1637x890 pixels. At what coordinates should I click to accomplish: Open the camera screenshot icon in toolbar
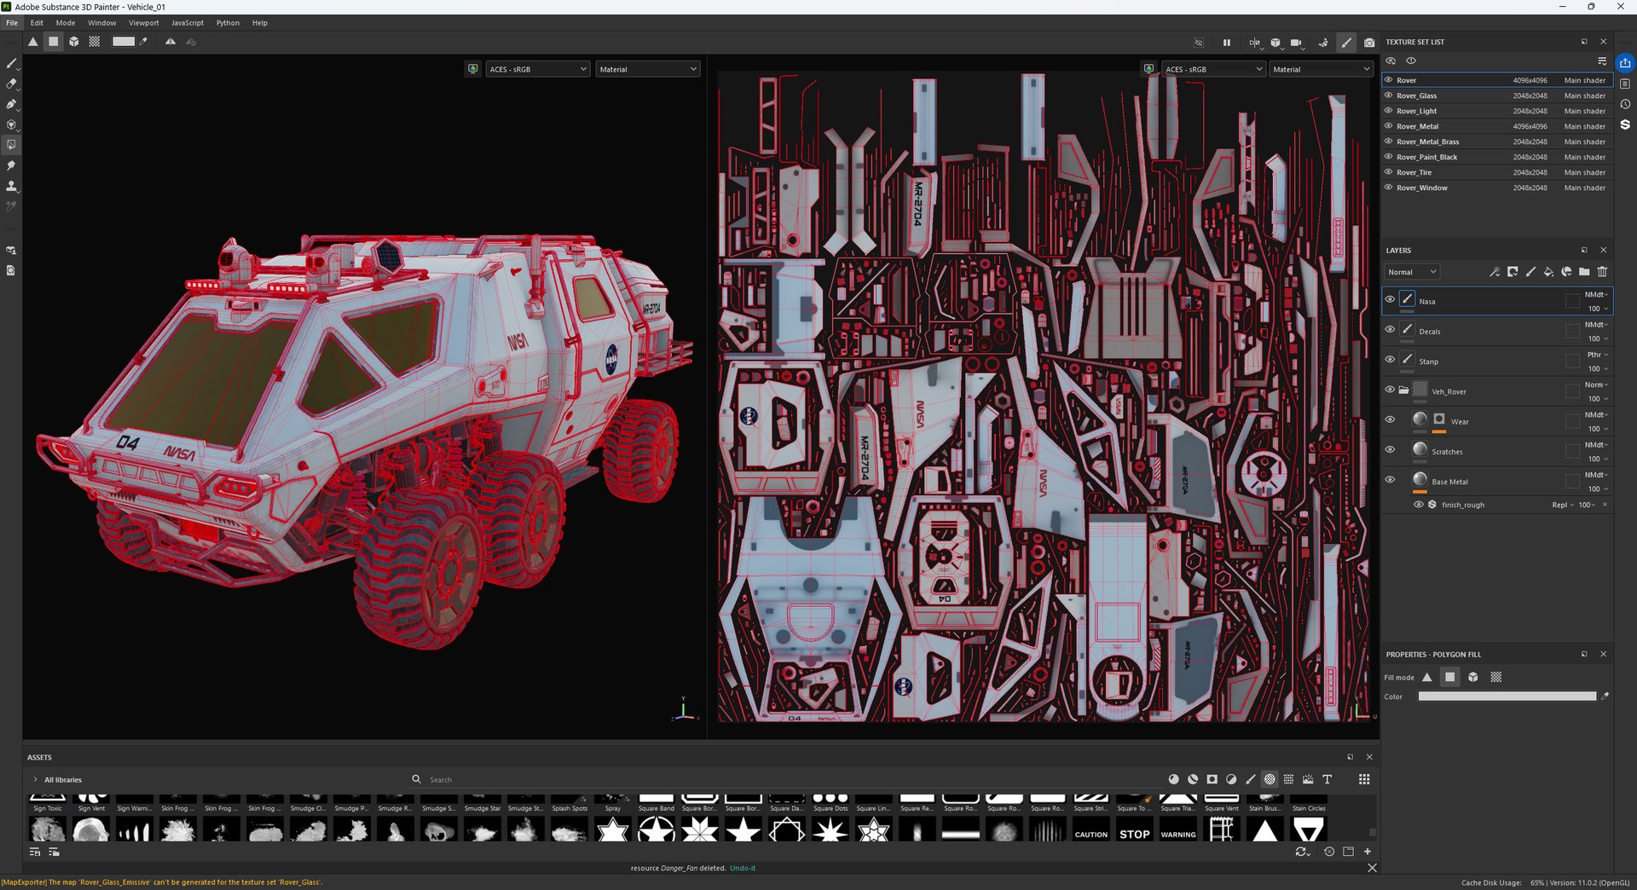(x=1369, y=43)
